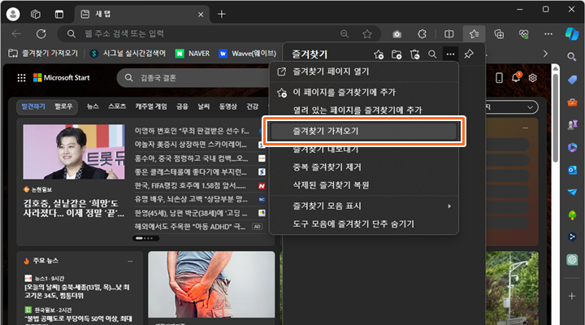The width and height of the screenshot is (585, 325).
Task: Open browser essentials heart icon
Action: [x=524, y=34]
